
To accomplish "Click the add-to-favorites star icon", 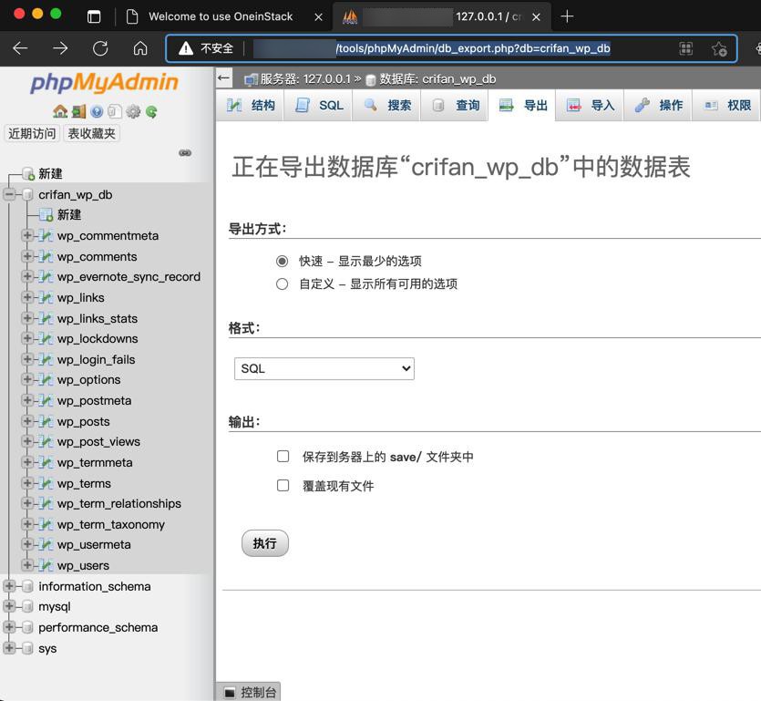I will (x=719, y=48).
